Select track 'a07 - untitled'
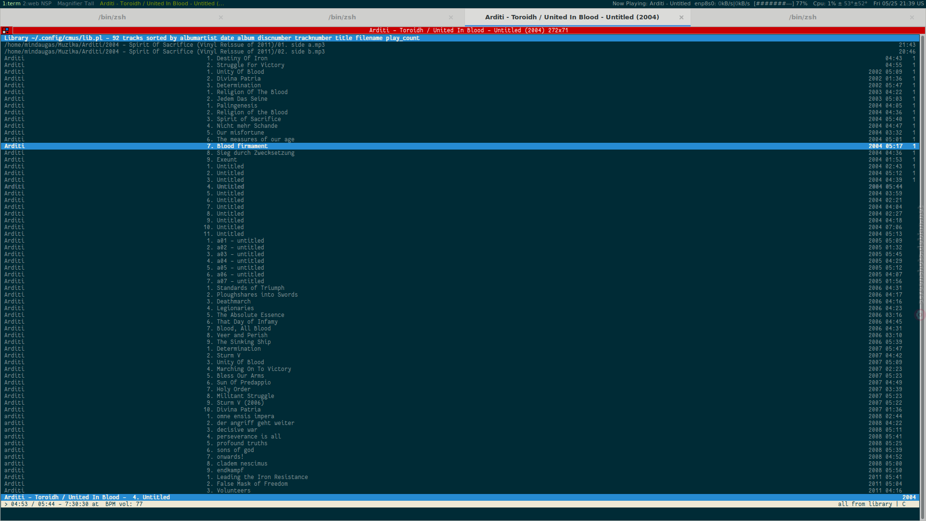The width and height of the screenshot is (926, 521). click(x=460, y=281)
